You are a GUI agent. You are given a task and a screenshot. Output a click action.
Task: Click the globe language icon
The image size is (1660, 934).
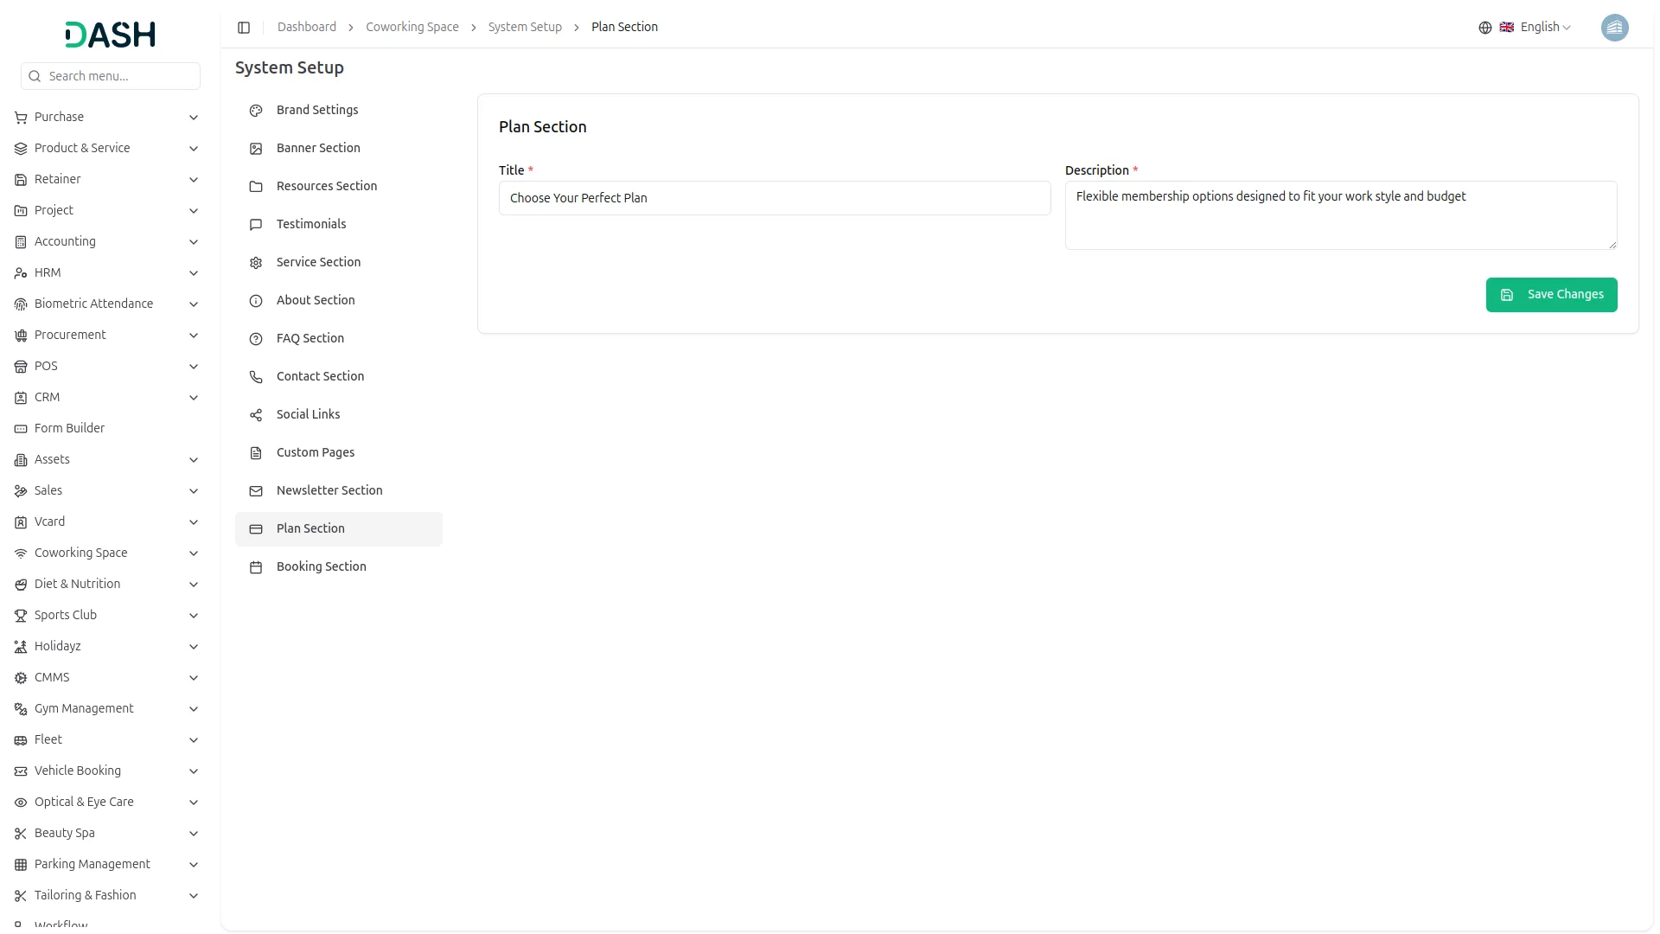(1484, 28)
